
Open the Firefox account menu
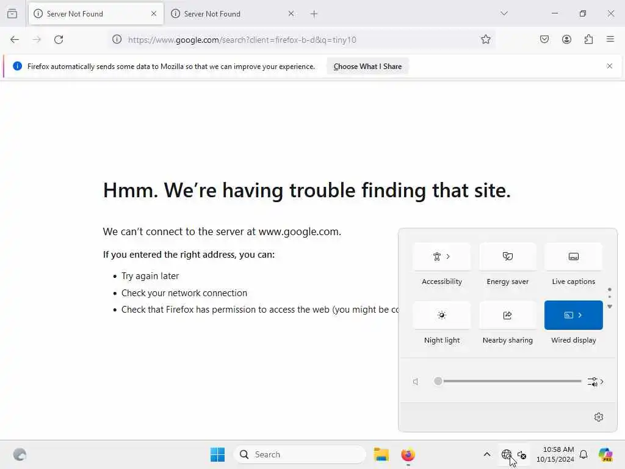click(566, 40)
